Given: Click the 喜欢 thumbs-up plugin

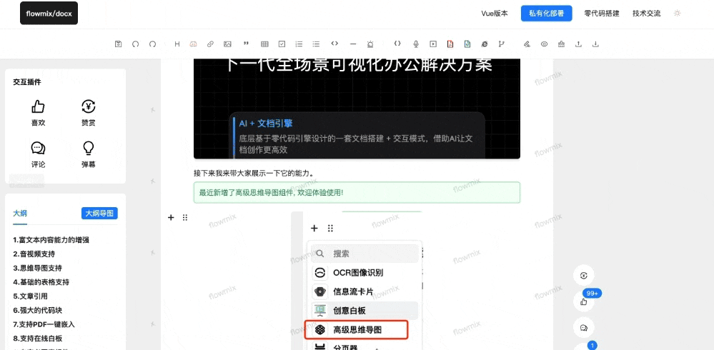Looking at the screenshot, I should click(x=39, y=113).
